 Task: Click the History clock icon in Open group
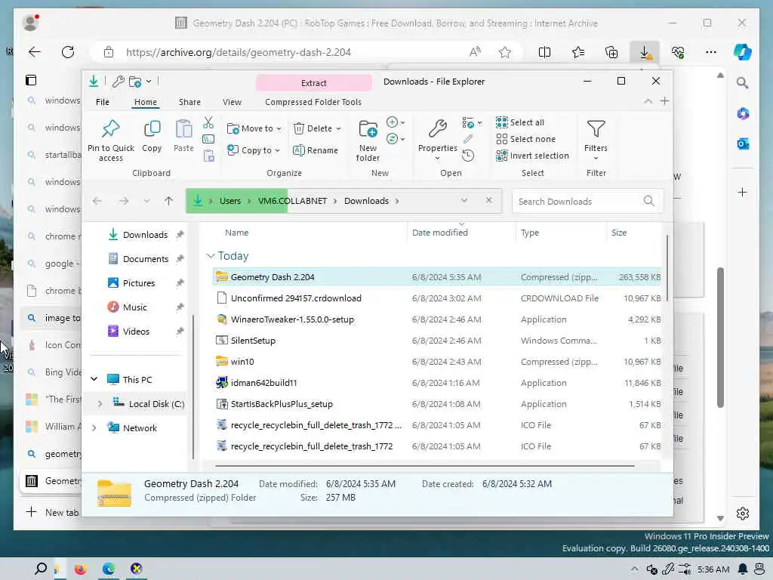(x=468, y=156)
